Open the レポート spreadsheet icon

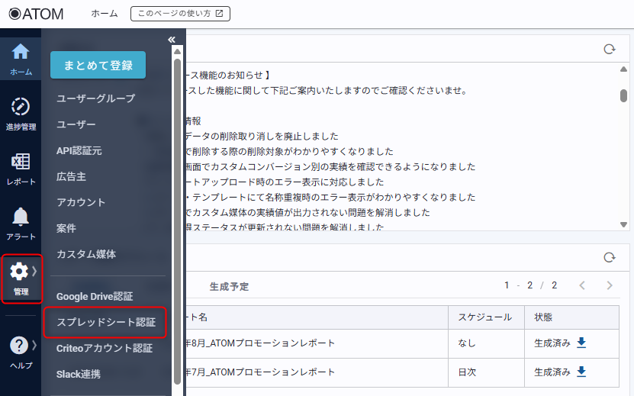[21, 168]
